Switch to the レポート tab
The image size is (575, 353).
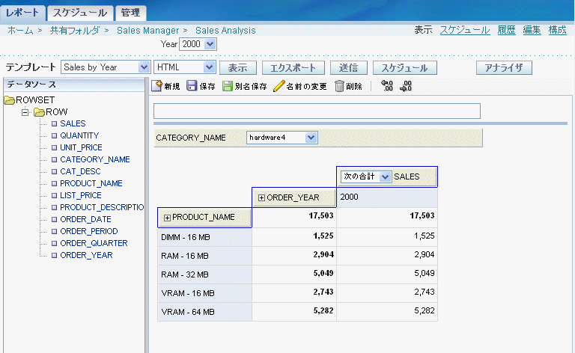22,13
